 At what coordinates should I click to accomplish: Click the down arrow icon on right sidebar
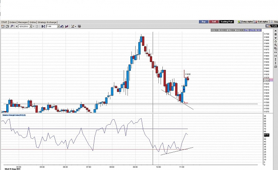click(x=275, y=38)
